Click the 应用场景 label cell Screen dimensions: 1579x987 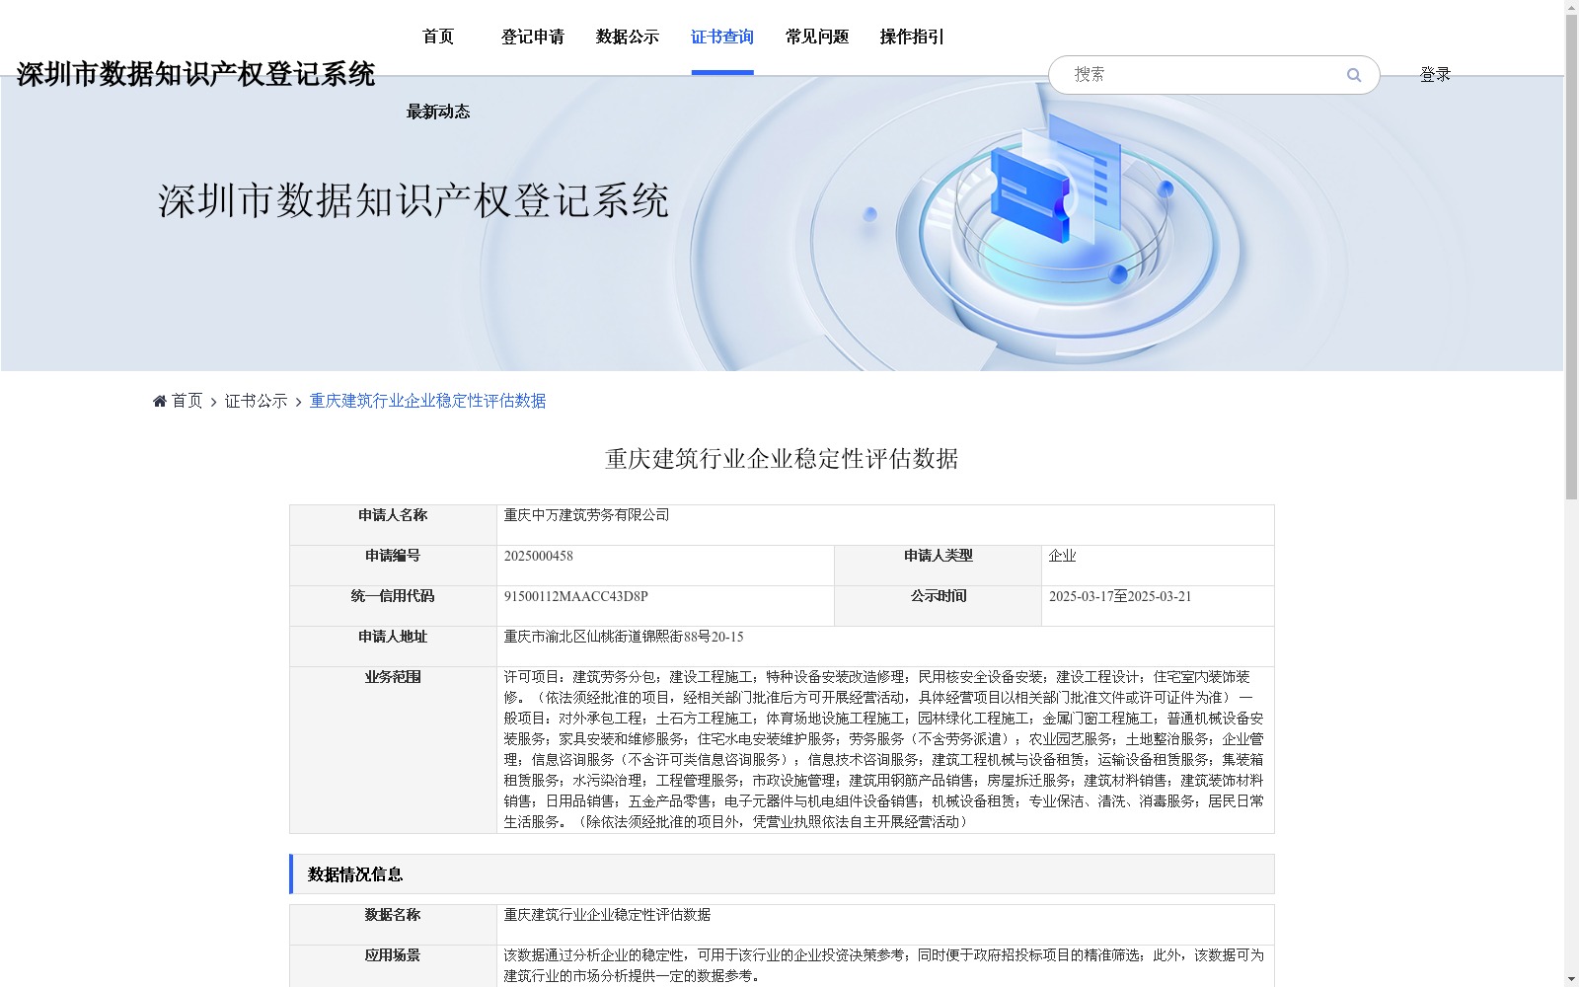tap(393, 965)
